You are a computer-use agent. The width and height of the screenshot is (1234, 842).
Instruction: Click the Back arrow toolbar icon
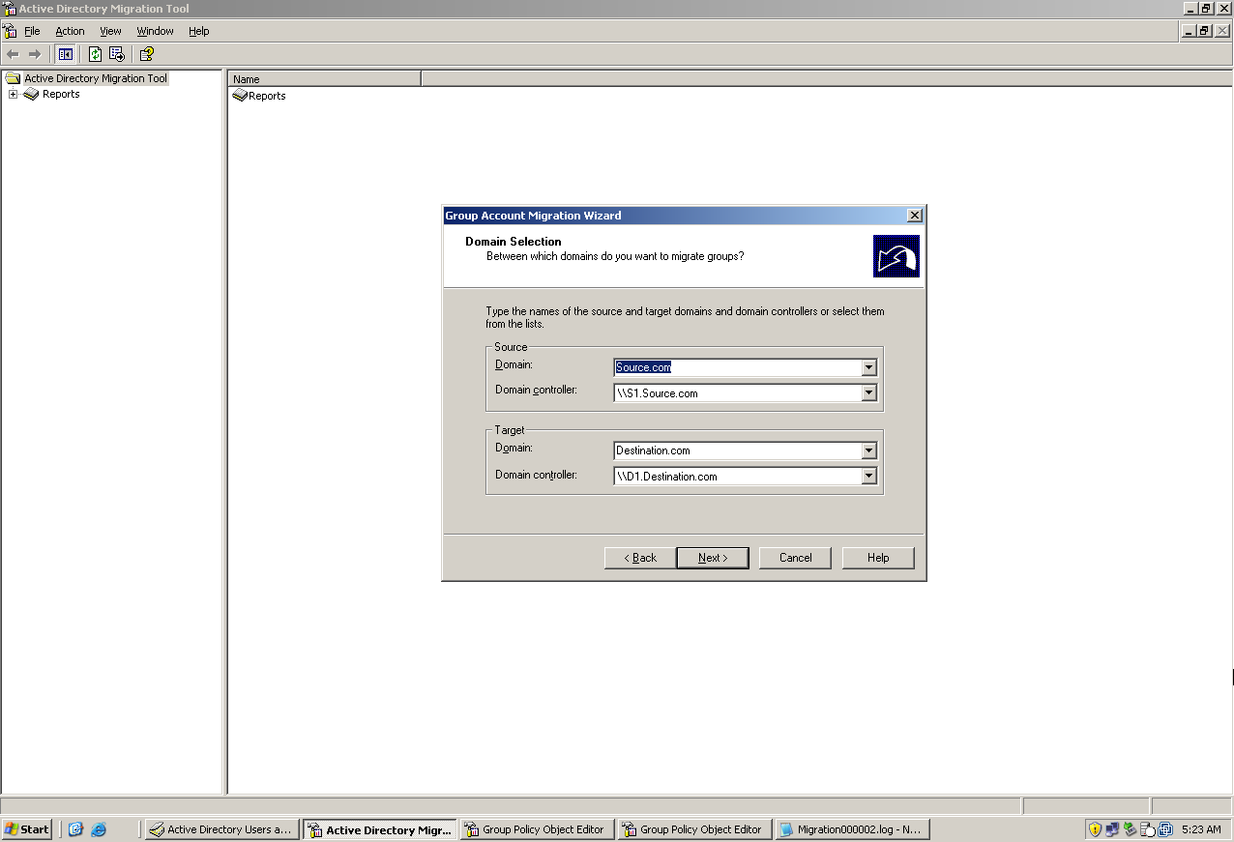pyautogui.click(x=13, y=54)
